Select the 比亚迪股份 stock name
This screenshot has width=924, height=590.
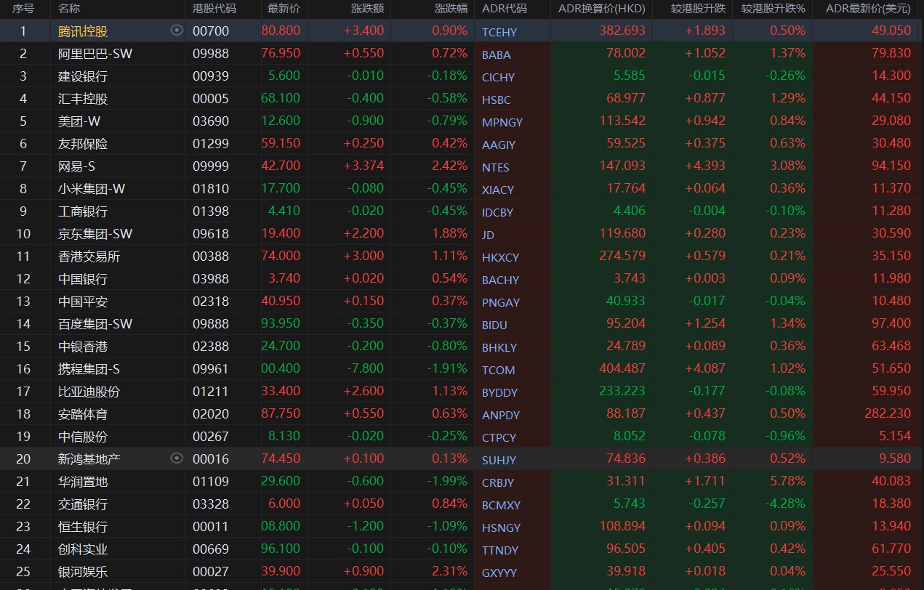click(x=89, y=392)
